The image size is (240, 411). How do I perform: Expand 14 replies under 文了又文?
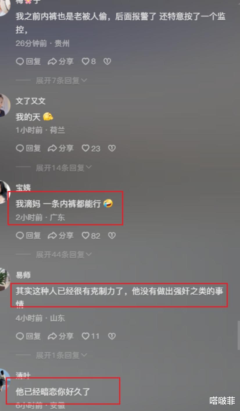pos(64,168)
